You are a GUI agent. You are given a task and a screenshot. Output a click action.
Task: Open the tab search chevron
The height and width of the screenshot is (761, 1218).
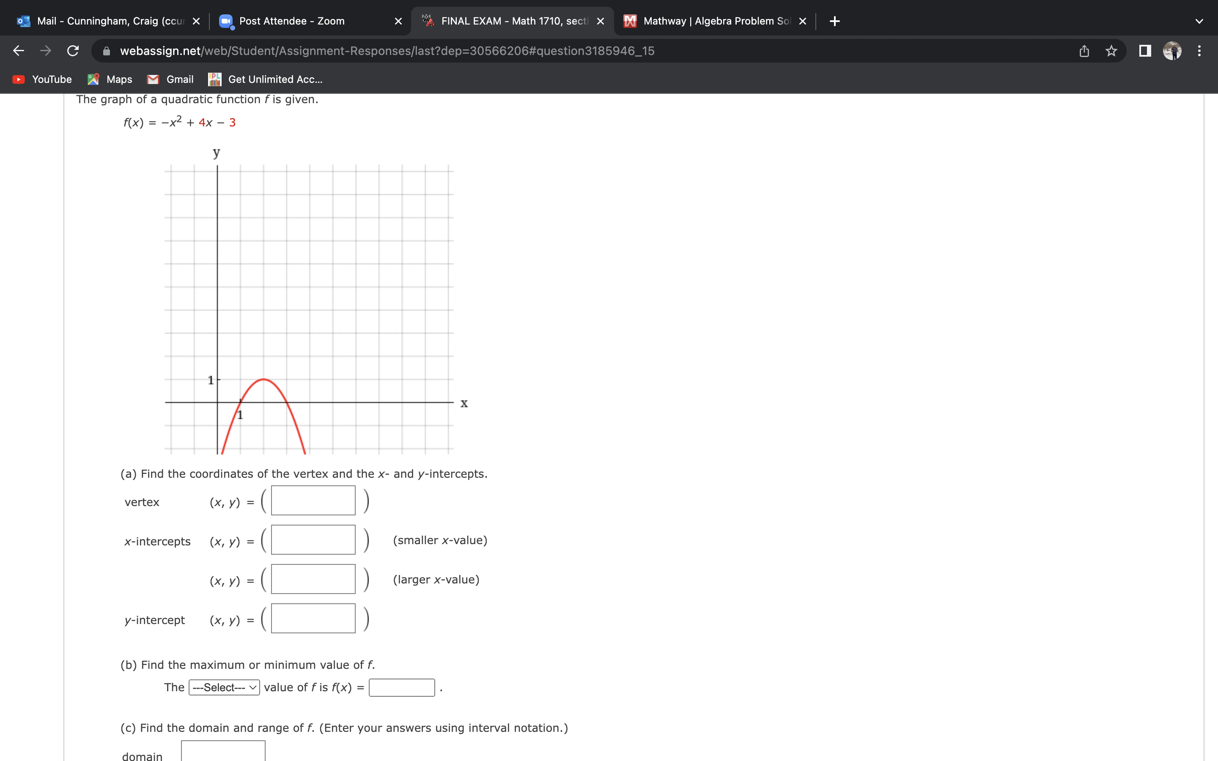pyautogui.click(x=1199, y=21)
